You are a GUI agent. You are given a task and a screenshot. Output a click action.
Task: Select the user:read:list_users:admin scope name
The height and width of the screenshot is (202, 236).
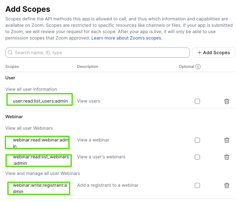[40, 101]
